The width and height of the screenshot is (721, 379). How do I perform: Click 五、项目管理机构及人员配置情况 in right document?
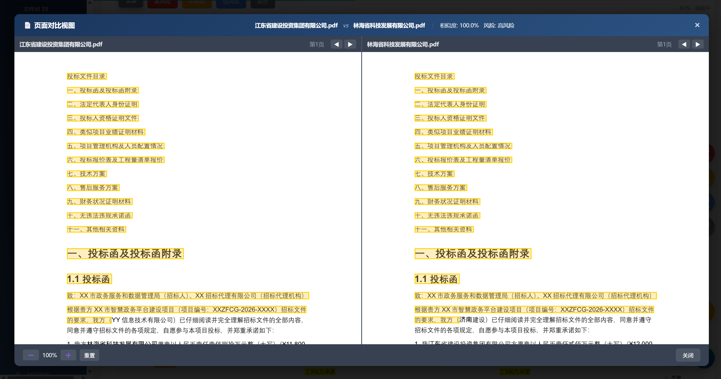[x=463, y=146]
